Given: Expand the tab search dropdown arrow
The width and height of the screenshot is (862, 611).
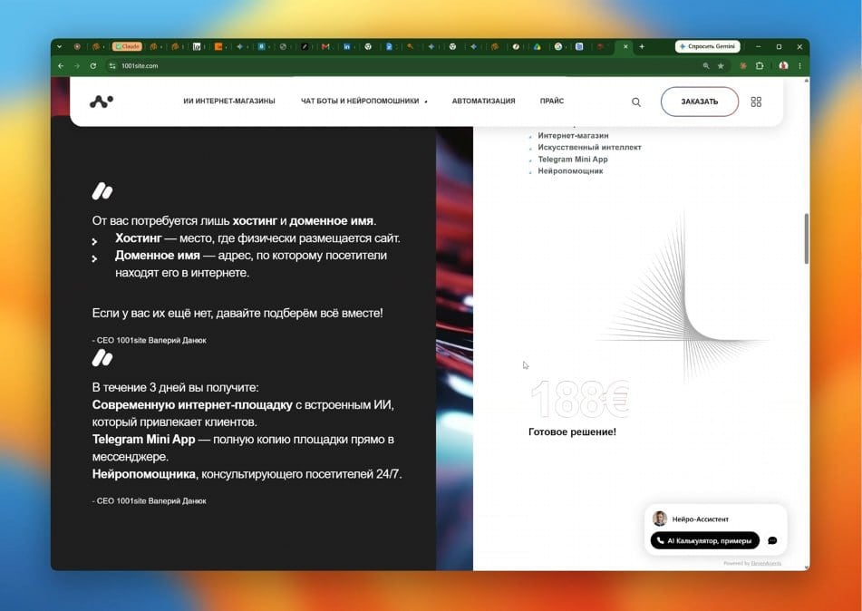Looking at the screenshot, I should click(60, 47).
